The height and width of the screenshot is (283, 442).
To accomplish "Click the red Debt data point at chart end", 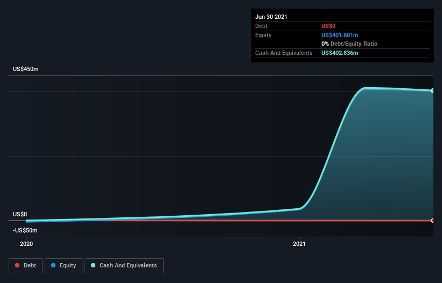I will click(432, 221).
